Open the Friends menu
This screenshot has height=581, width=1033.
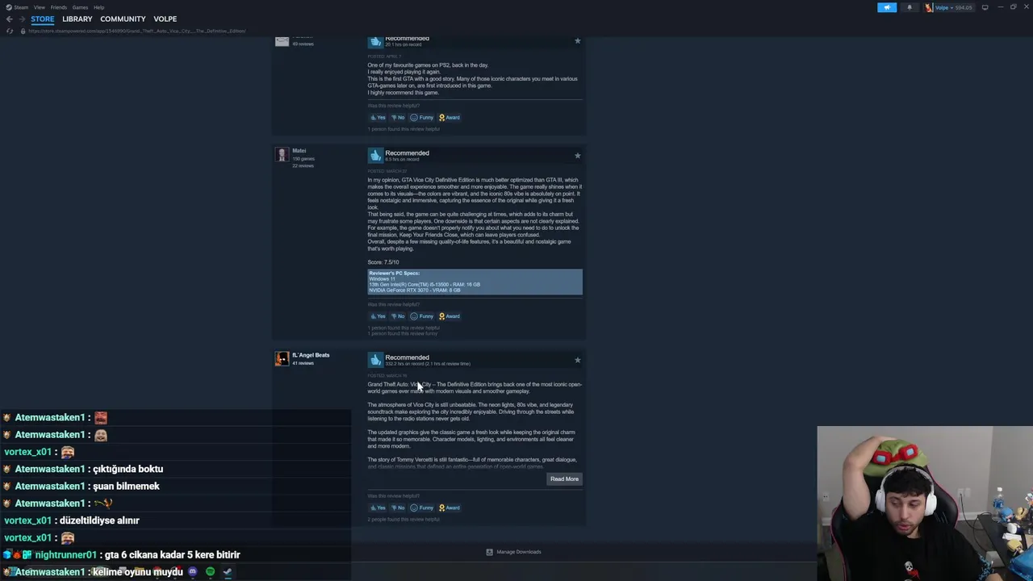click(x=59, y=7)
